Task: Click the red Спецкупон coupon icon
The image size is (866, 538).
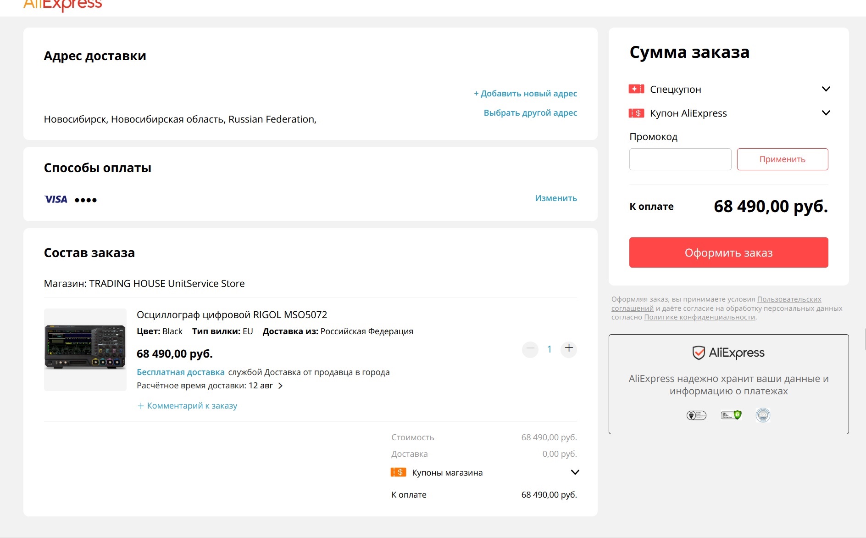Action: [636, 89]
